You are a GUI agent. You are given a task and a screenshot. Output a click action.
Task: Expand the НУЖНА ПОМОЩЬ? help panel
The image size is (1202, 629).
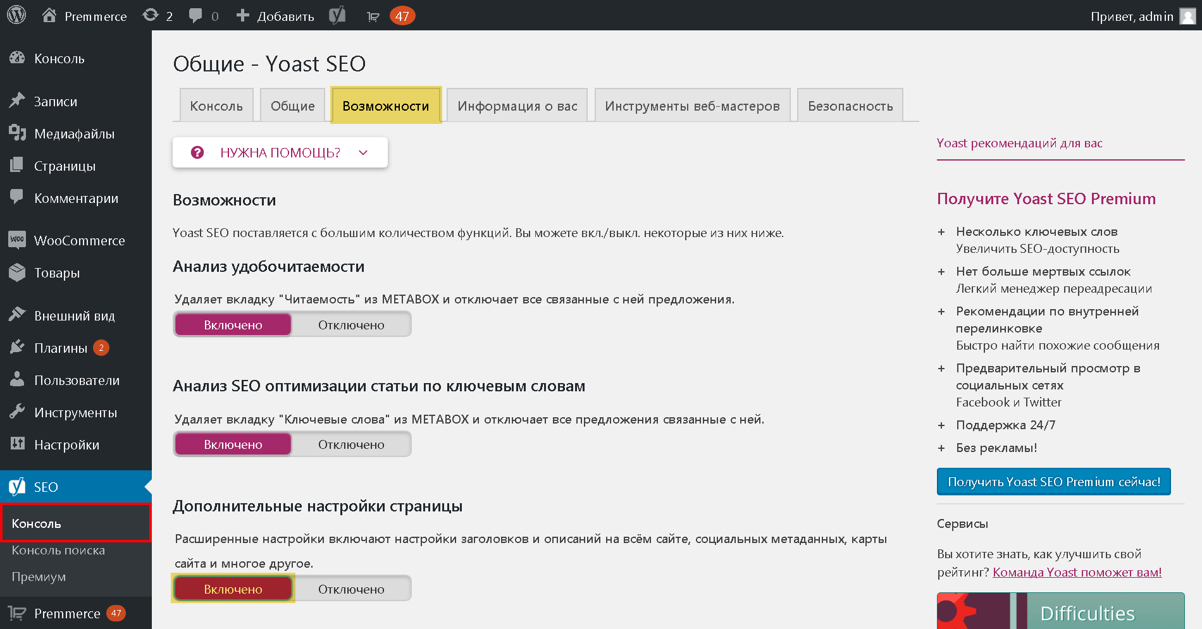coord(280,152)
